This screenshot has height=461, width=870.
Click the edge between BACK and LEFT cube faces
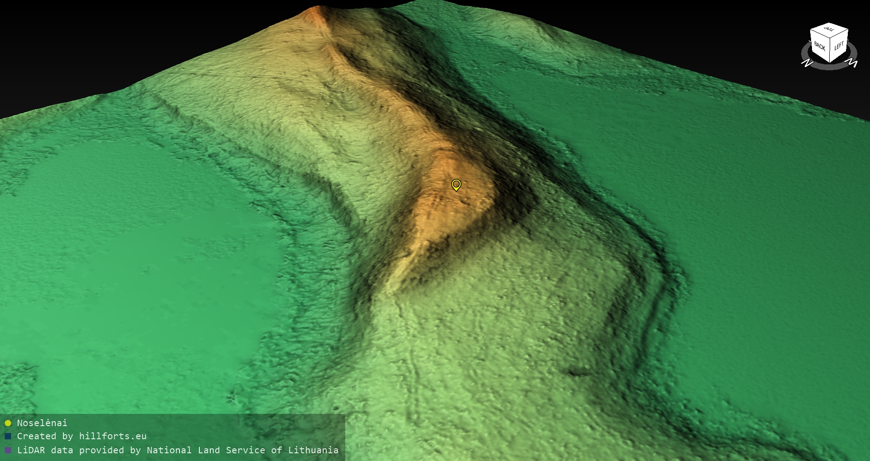[830, 50]
